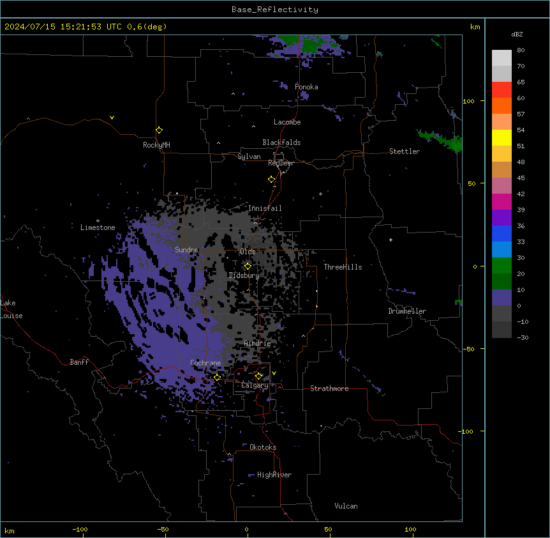Select the bright green 20-30 dBZ legend swatch

click(502, 266)
